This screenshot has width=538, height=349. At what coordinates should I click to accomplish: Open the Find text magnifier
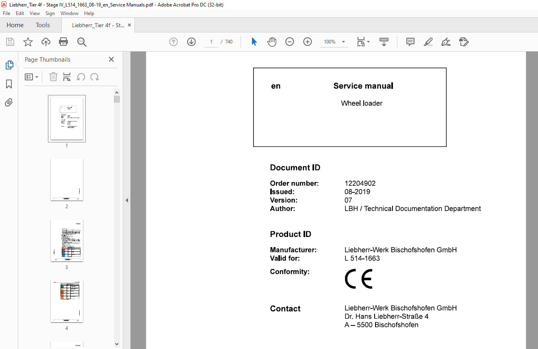82,42
